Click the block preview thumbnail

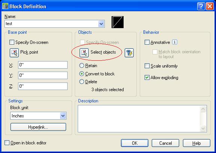(x=118, y=22)
